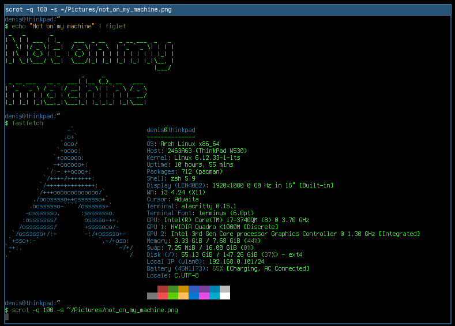Image resolution: width=455 pixels, height=326 pixels.
Task: Click the "WM: i3 4.24 (X11)" line
Action: pyautogui.click(x=176, y=193)
